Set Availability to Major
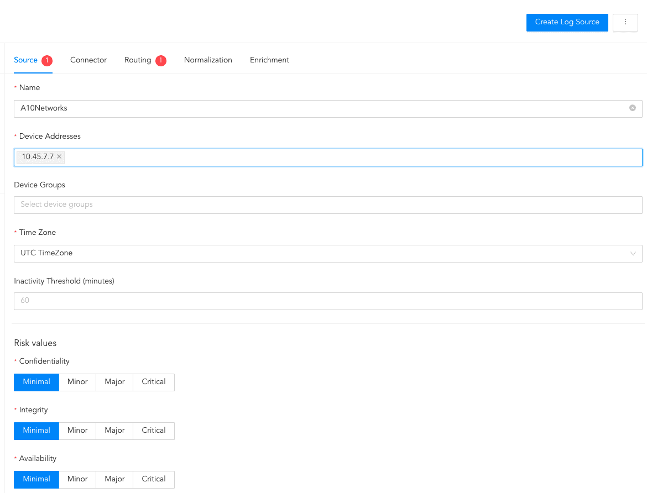Image resolution: width=647 pixels, height=493 pixels. 114,479
